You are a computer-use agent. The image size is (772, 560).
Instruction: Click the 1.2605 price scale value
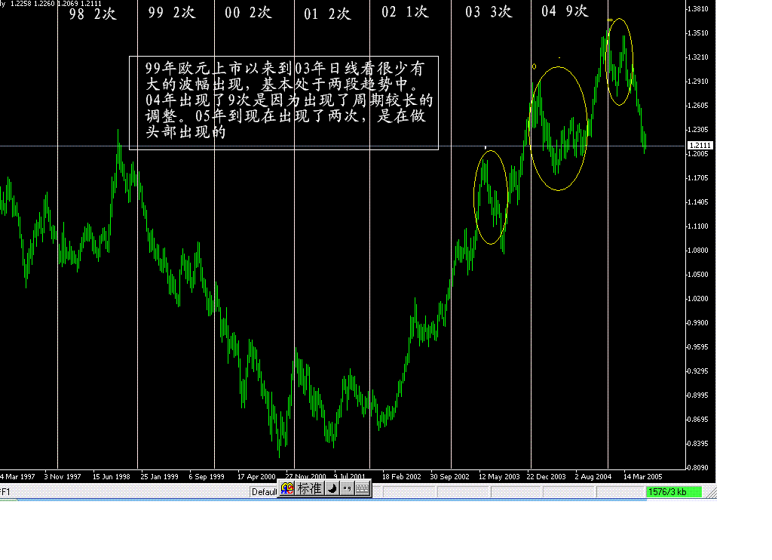(698, 105)
